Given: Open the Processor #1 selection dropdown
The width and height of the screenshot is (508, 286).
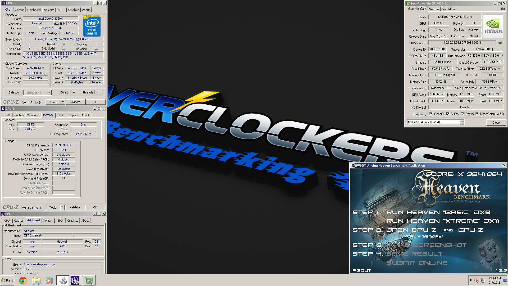Looking at the screenshot, I should pos(37,93).
